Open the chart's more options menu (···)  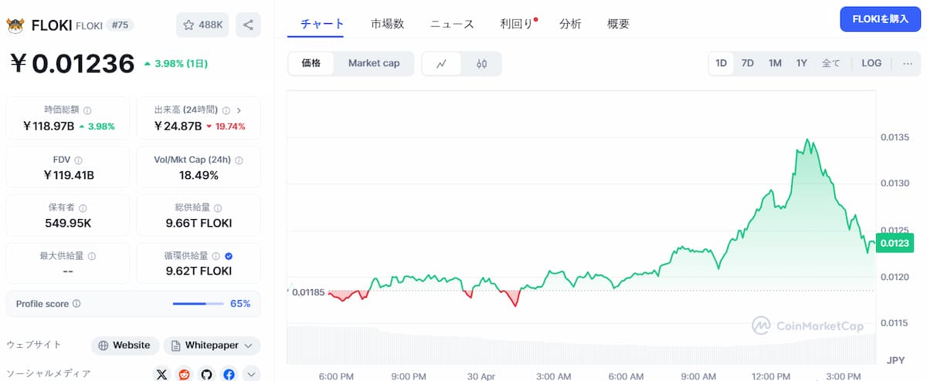(907, 63)
